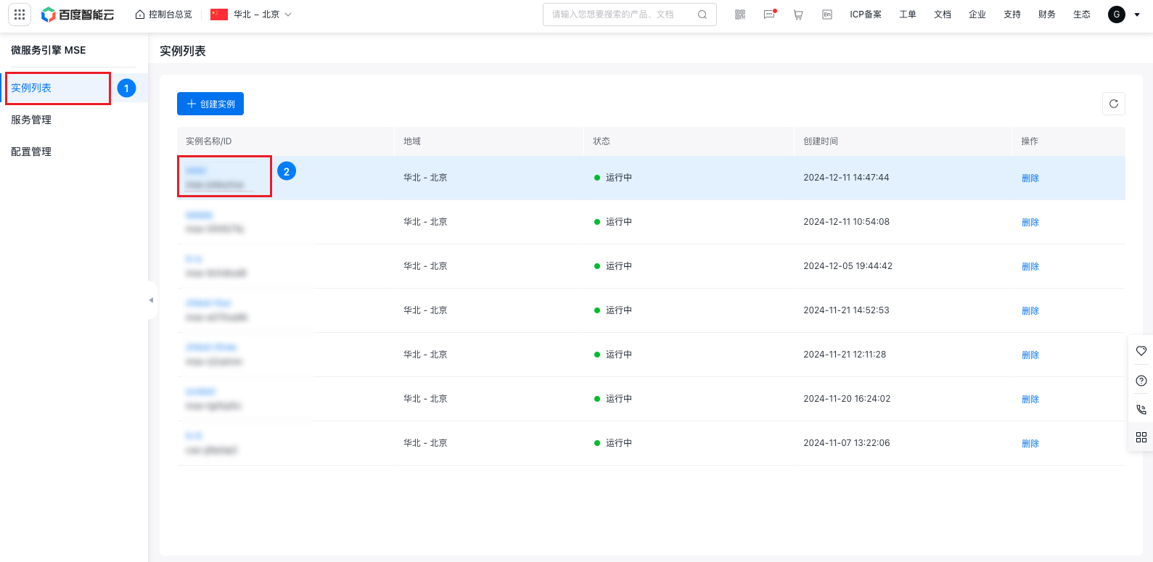
Task: Open the product grid menu icon
Action: (20, 15)
